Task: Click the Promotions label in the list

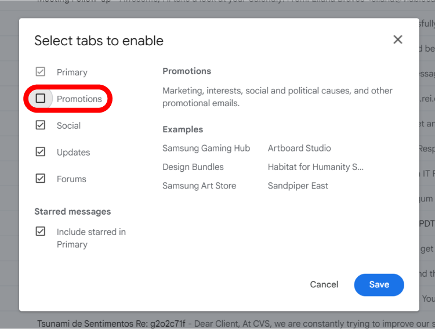Action: tap(79, 99)
